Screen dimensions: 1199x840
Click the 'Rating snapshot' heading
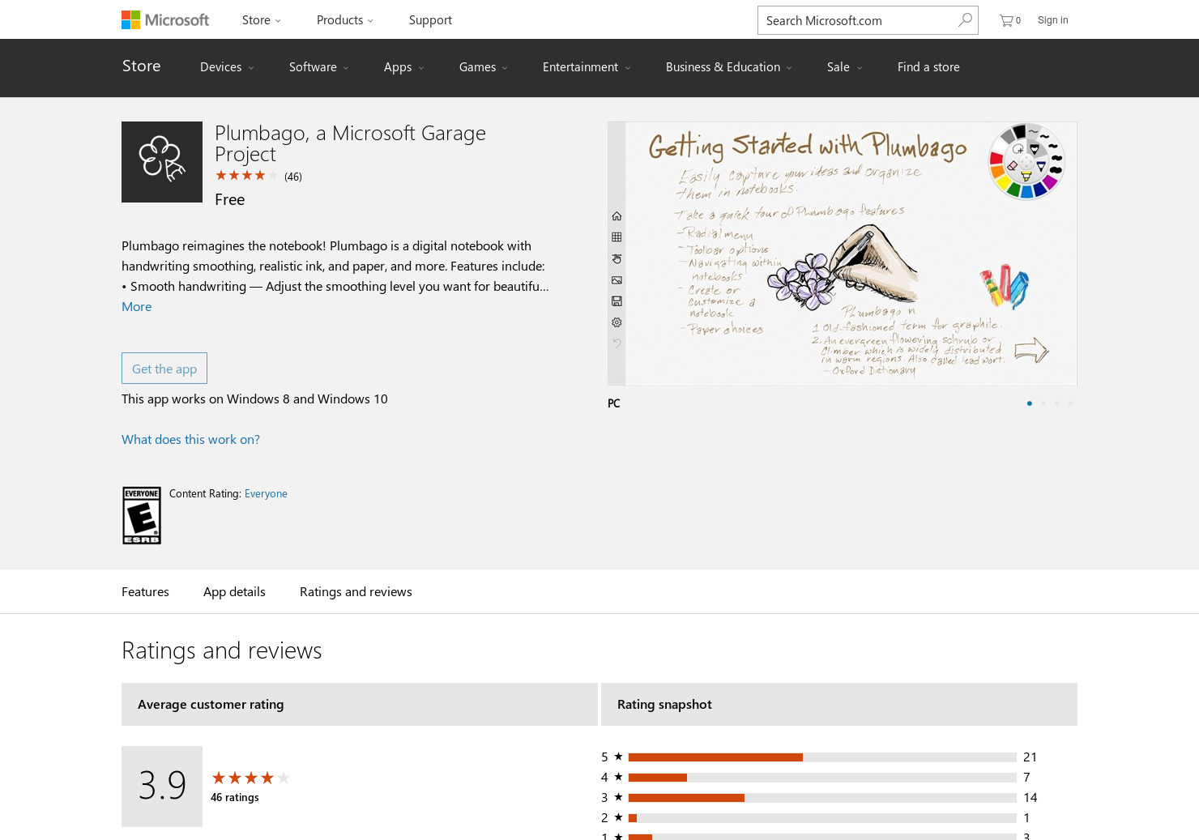[x=664, y=705]
